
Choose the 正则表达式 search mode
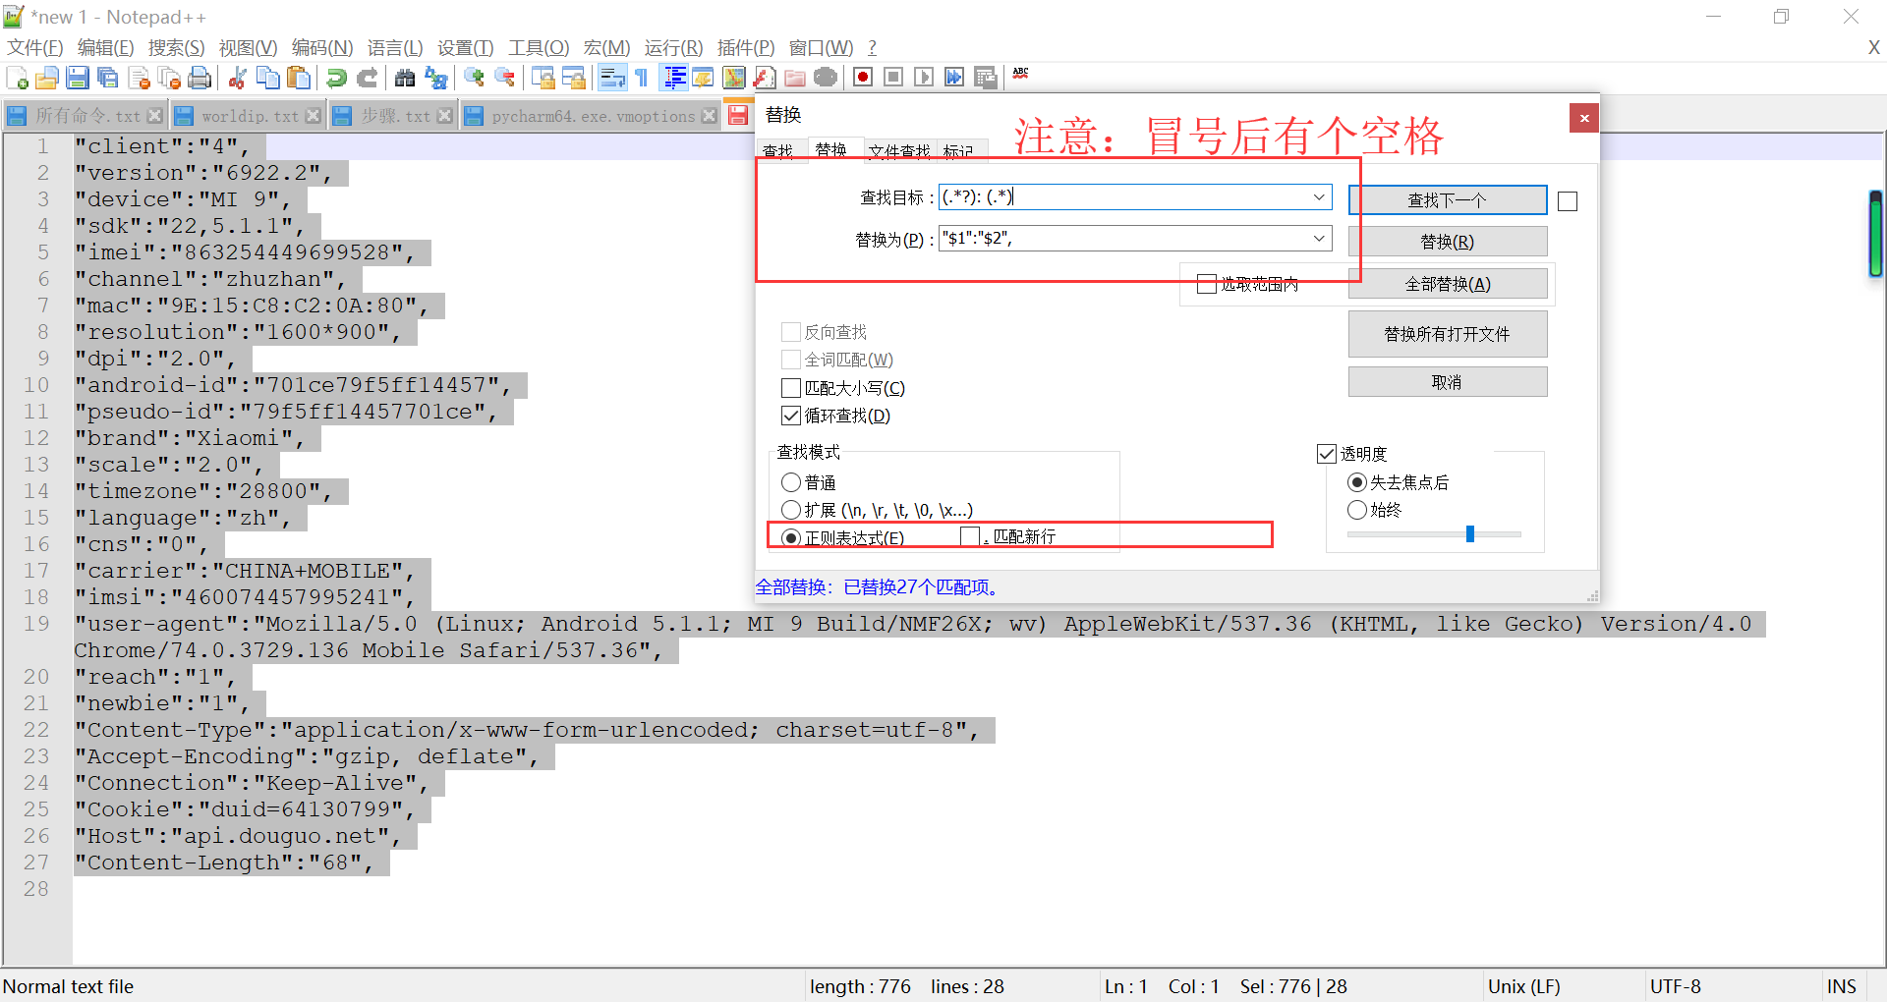[791, 537]
